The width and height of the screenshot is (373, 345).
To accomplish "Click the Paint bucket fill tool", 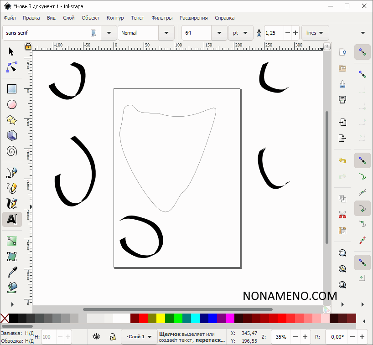I will [x=12, y=288].
